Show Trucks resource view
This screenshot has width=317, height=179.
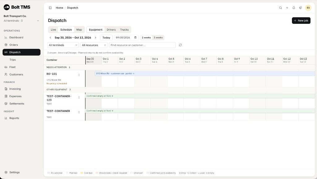coord(124,30)
